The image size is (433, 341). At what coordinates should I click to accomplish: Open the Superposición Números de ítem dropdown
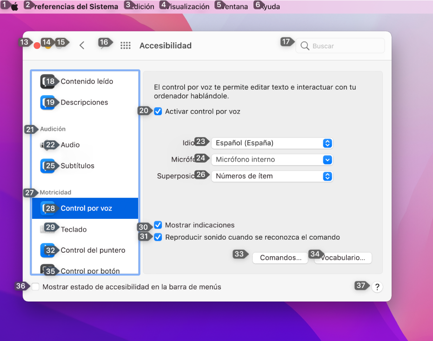coord(272,176)
